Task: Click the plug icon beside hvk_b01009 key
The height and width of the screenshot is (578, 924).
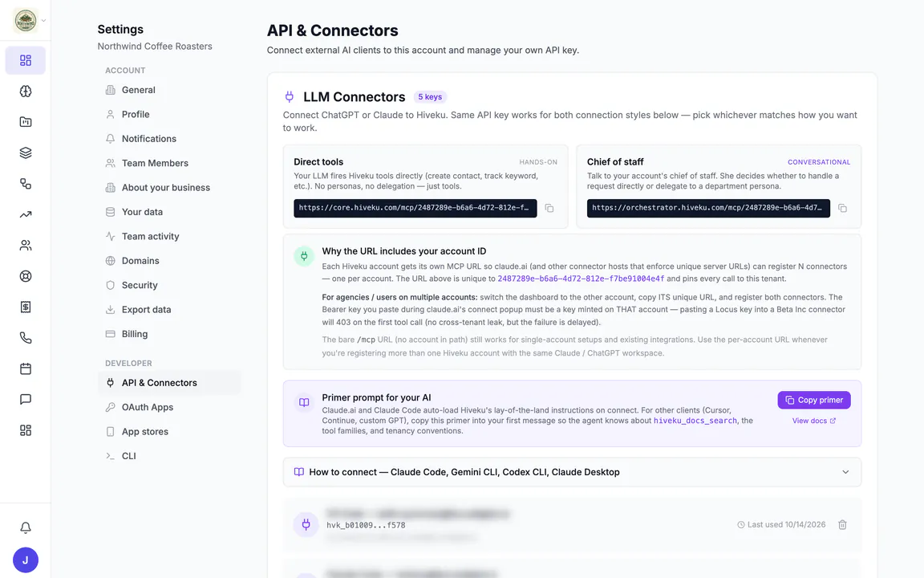Action: coord(306,524)
